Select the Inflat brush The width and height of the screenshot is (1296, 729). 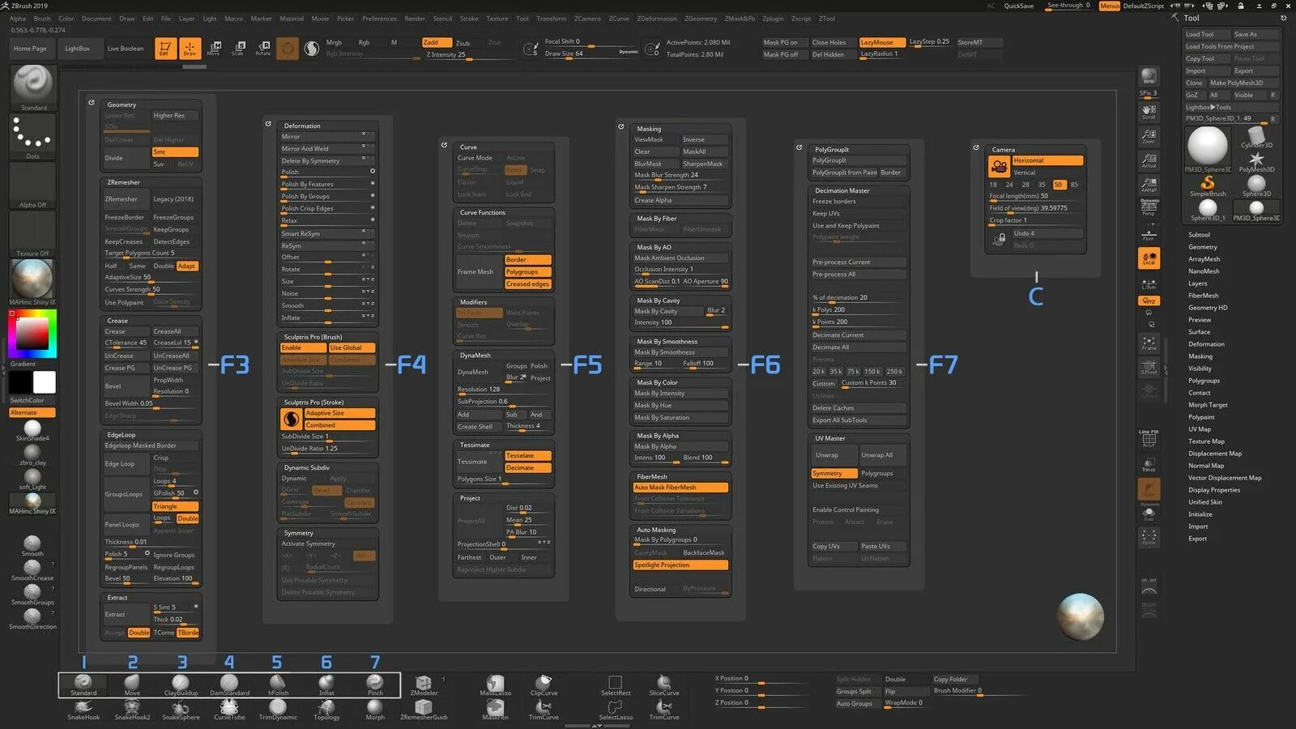[x=326, y=685]
